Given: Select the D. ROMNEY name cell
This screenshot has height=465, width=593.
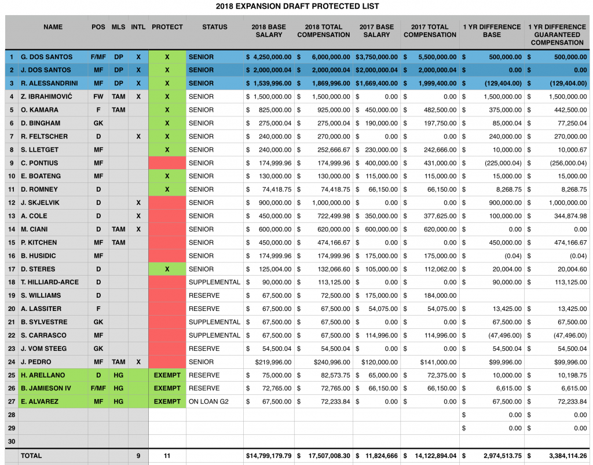Looking at the screenshot, I should point(53,189).
